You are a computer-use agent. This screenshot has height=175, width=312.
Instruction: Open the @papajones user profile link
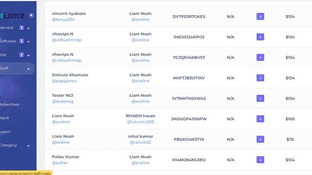click(64, 81)
